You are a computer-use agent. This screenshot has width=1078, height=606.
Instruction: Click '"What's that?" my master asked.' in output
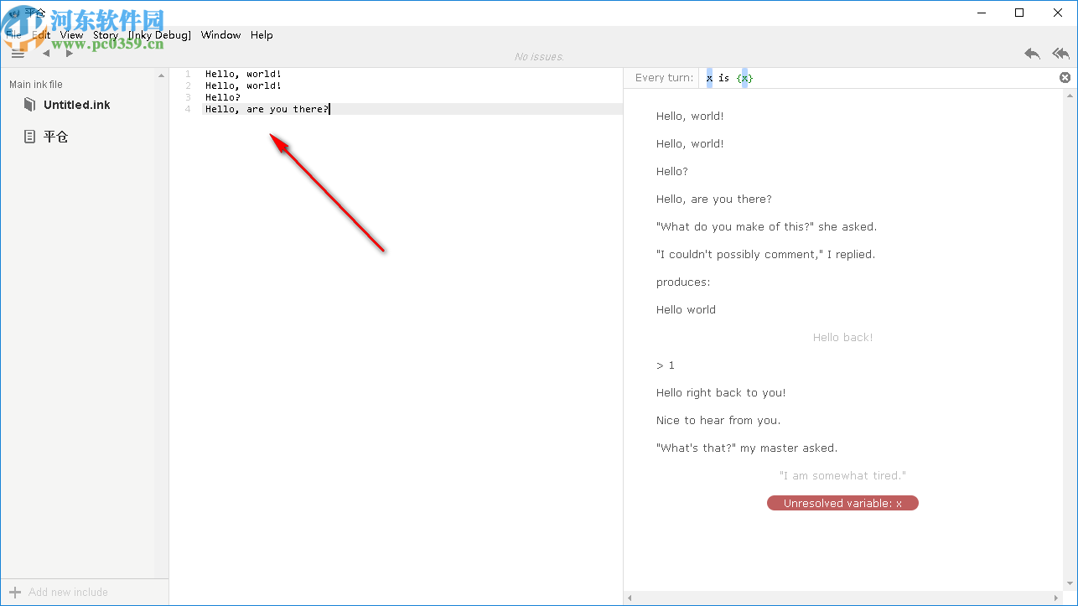click(747, 448)
